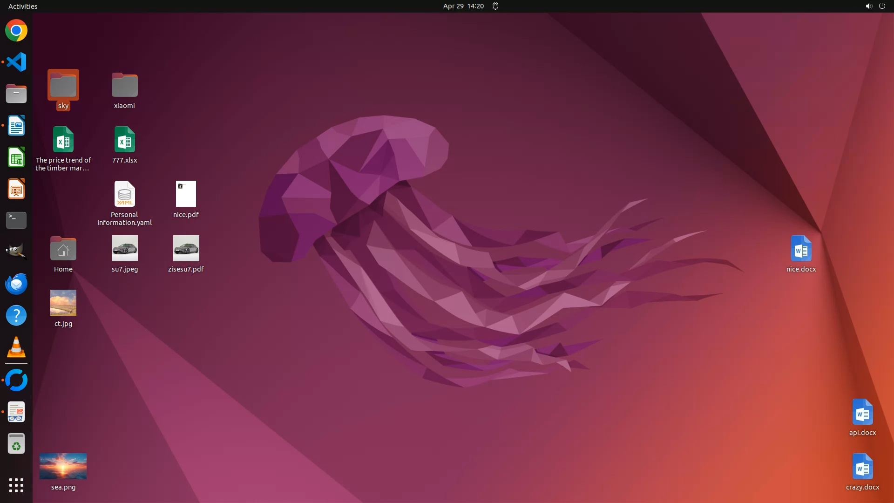The width and height of the screenshot is (894, 503).
Task: Select the nice.docx desktop file
Action: click(x=801, y=249)
